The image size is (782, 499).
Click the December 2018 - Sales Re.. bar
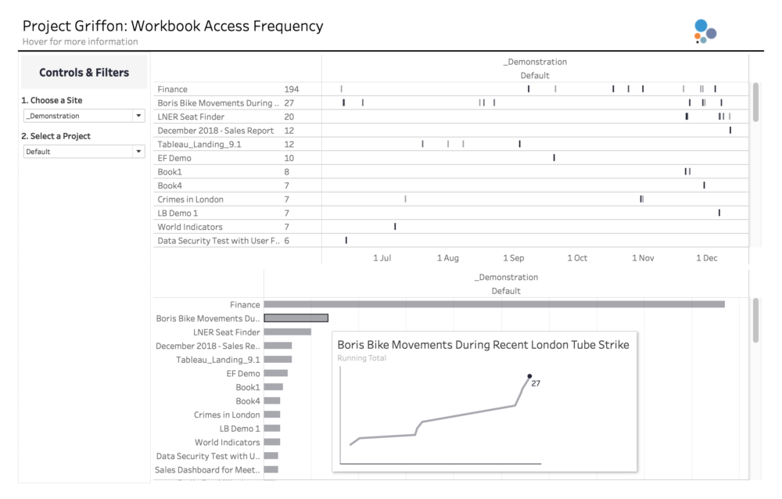[278, 345]
